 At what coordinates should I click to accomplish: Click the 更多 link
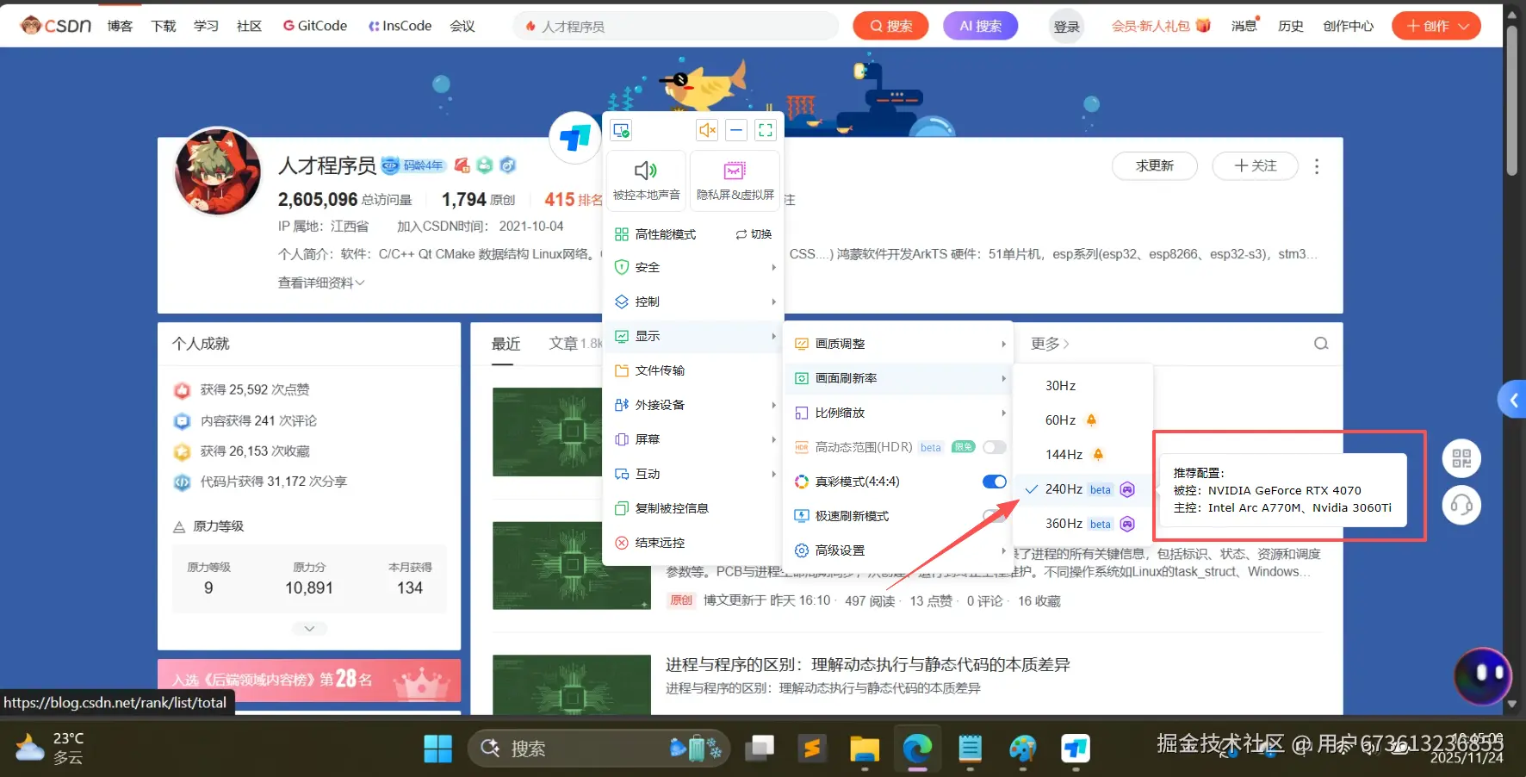click(x=1050, y=344)
